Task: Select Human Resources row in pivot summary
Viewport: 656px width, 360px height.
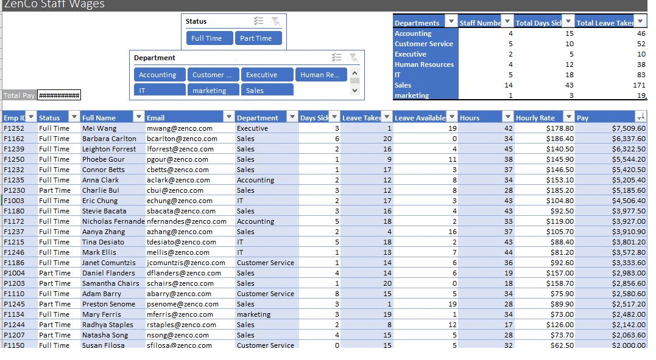Action: coord(520,64)
